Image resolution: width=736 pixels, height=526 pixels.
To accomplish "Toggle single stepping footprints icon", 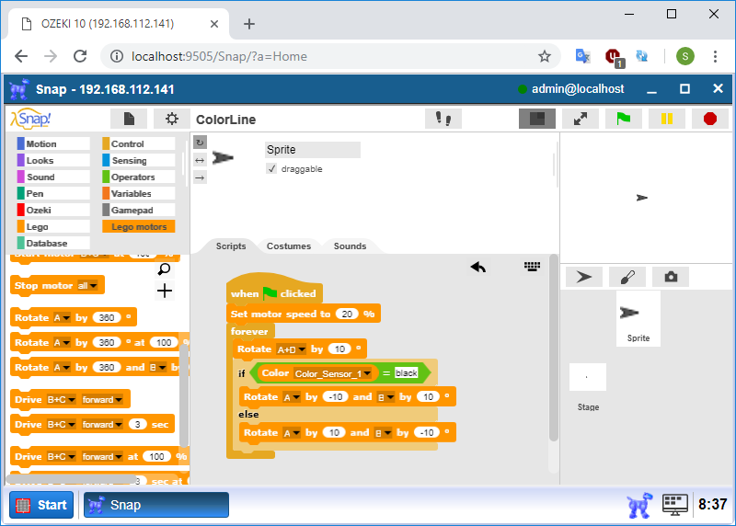I will tap(443, 119).
